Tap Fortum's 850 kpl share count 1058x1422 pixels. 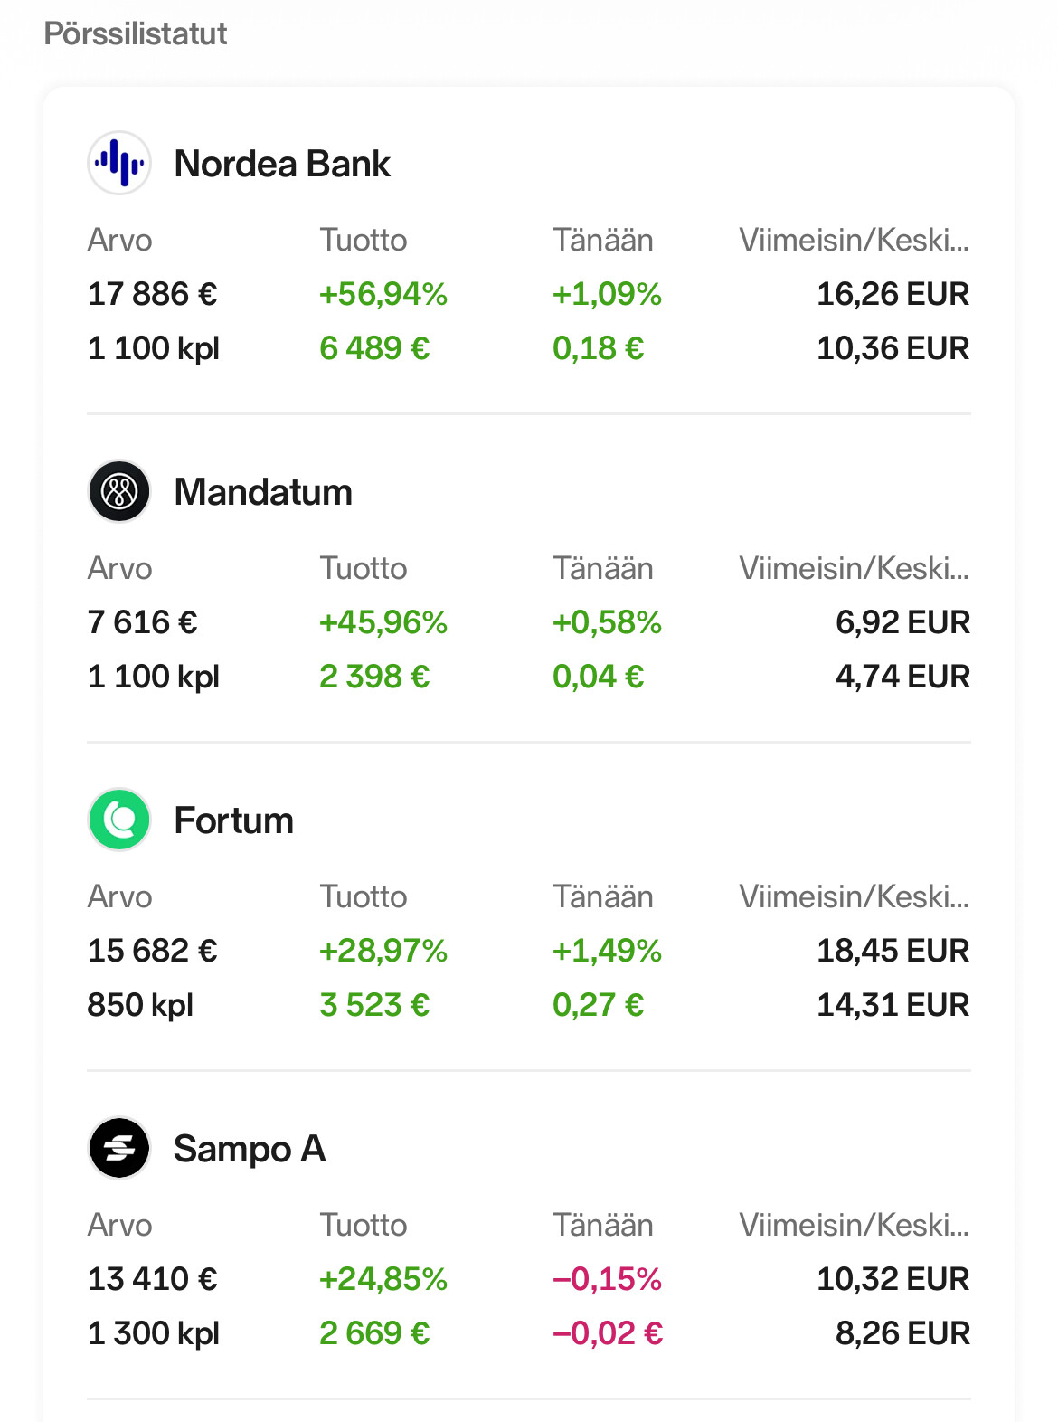pyautogui.click(x=140, y=1005)
